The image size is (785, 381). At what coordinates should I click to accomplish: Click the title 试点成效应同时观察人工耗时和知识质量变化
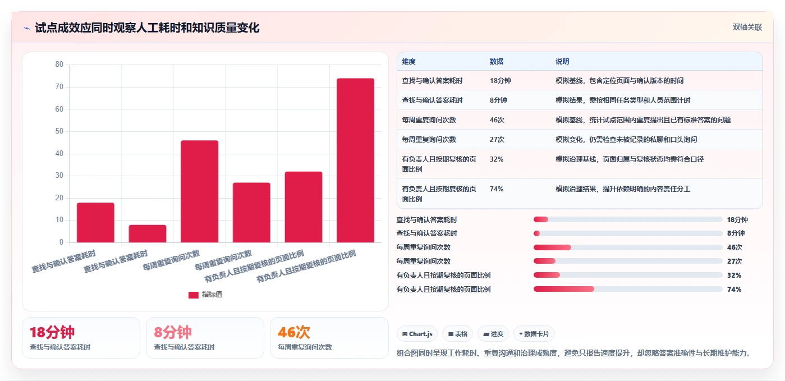pos(147,27)
